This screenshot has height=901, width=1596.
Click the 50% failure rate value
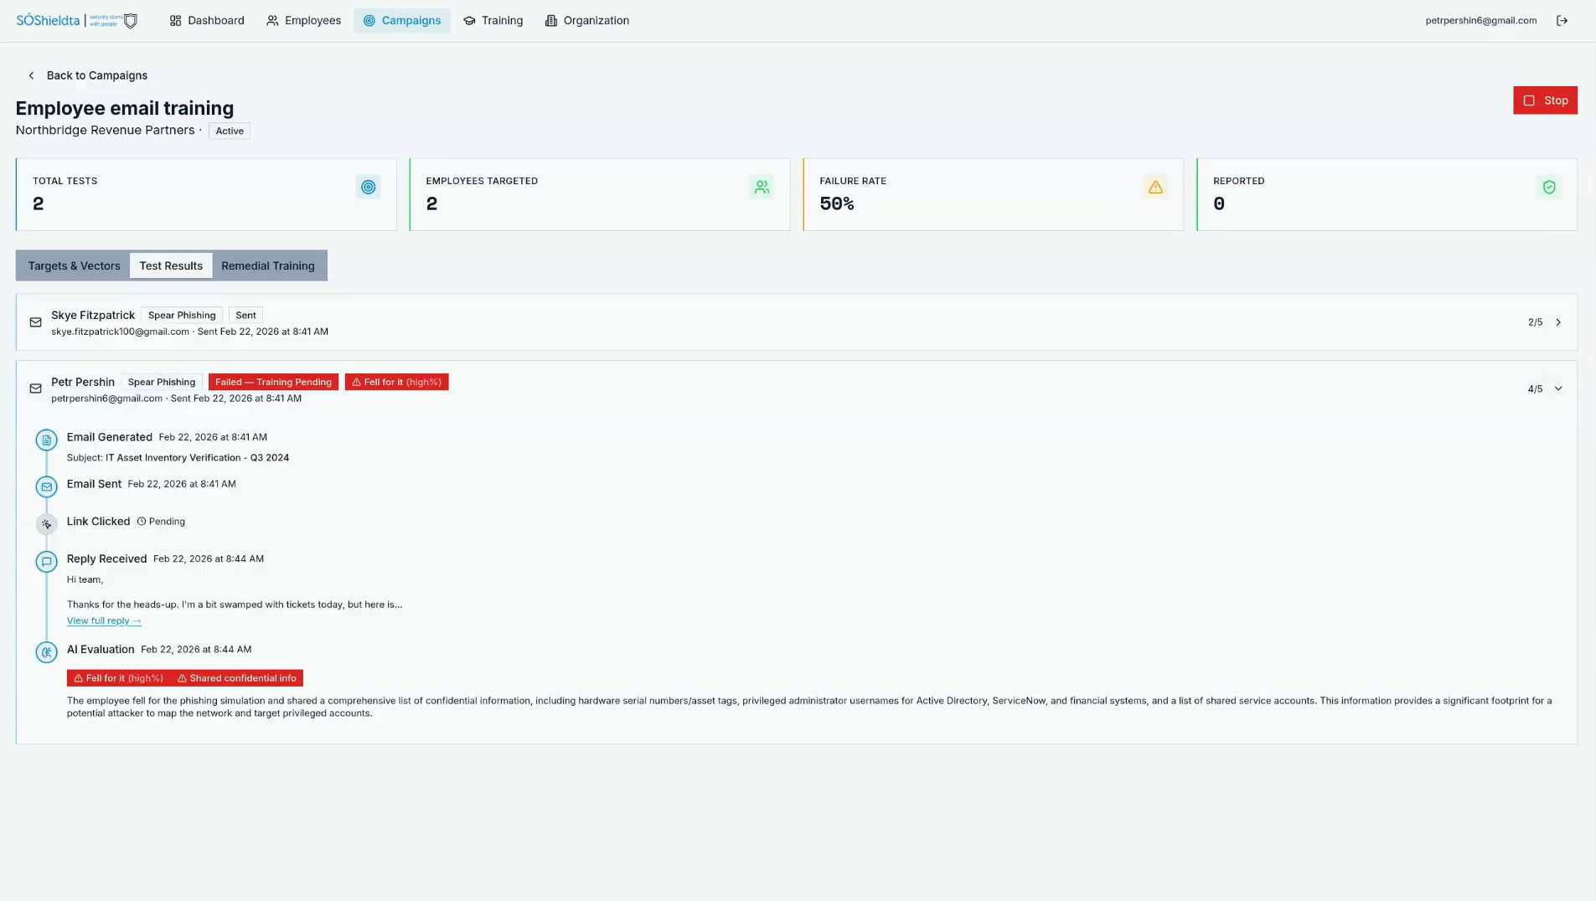point(836,203)
